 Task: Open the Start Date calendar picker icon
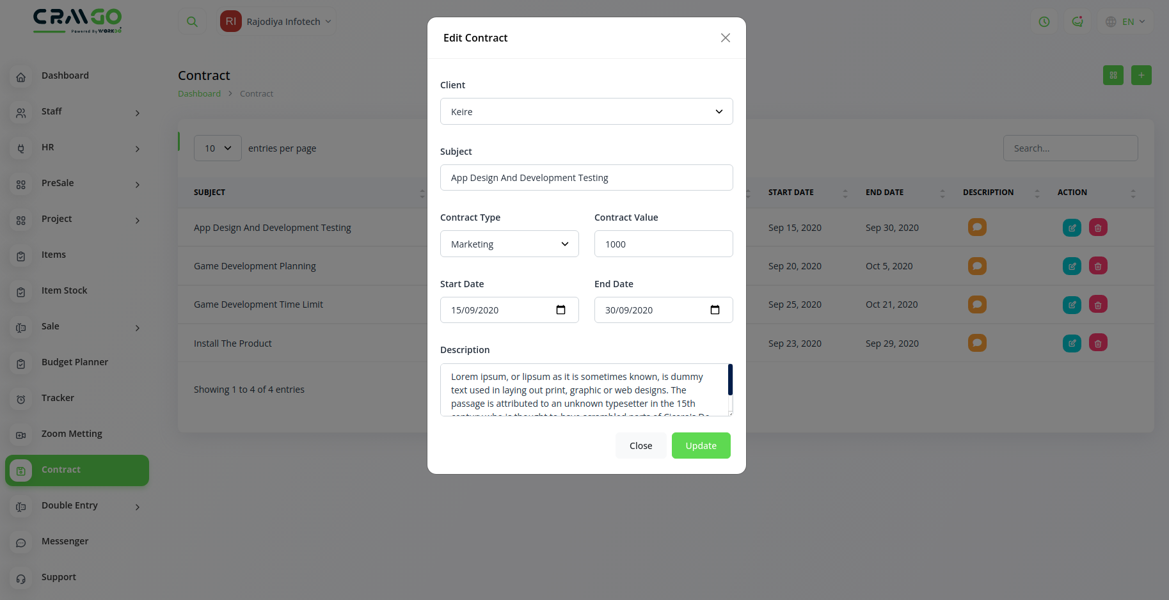[561, 310]
